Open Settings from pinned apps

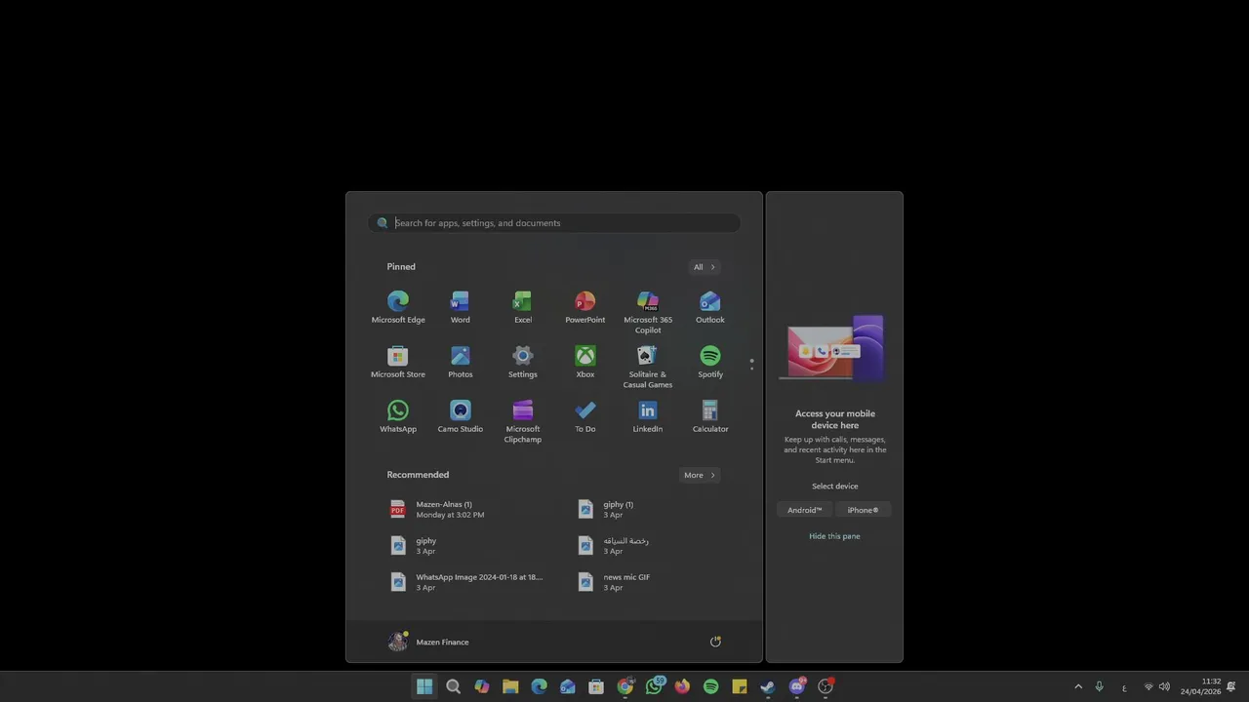tap(523, 362)
